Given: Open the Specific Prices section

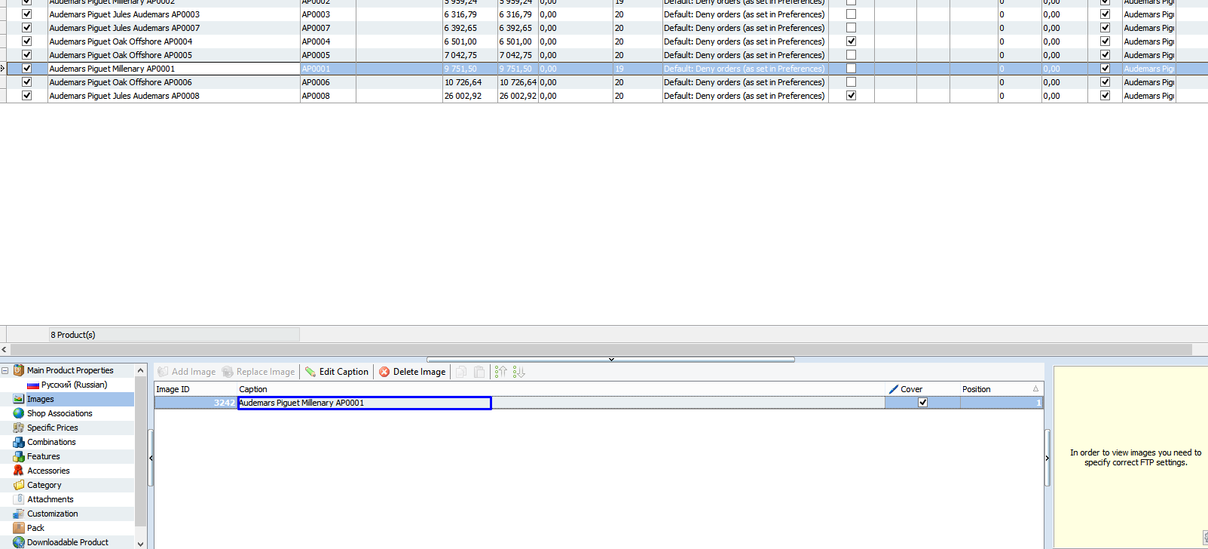Looking at the screenshot, I should [x=52, y=428].
